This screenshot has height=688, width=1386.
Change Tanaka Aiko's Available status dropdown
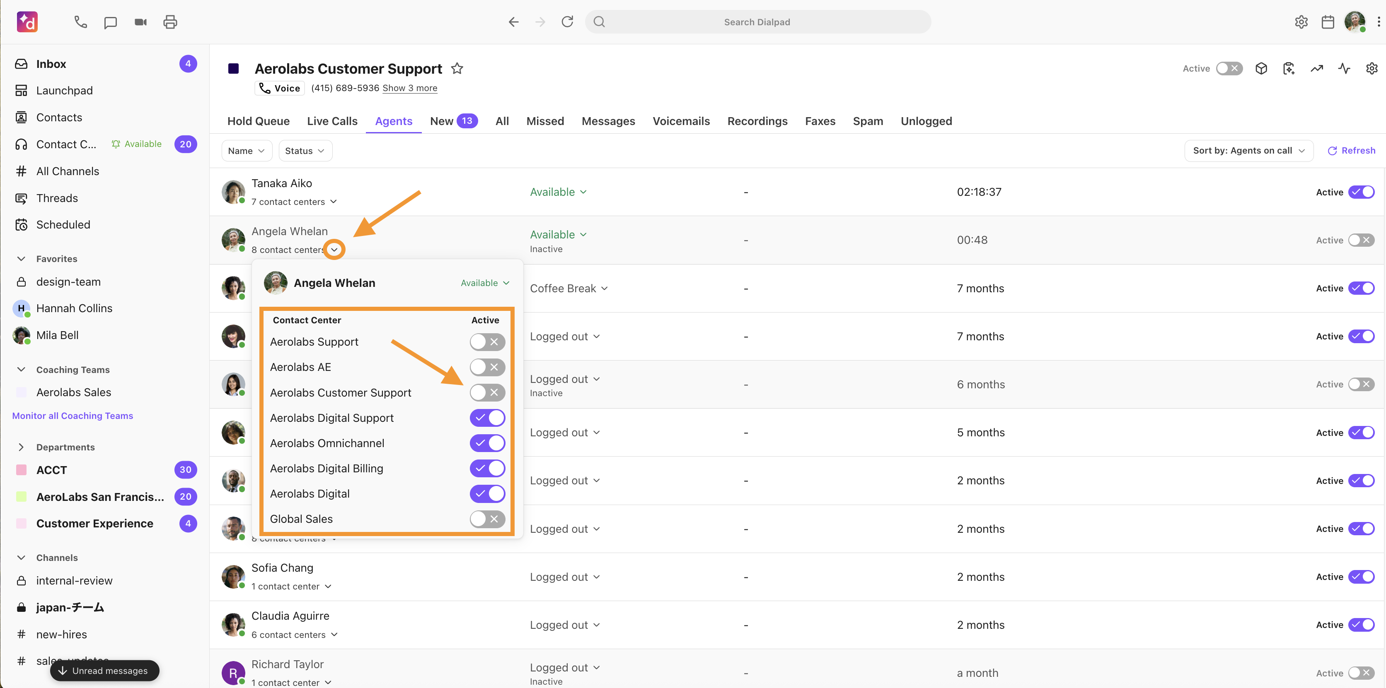[x=558, y=192]
